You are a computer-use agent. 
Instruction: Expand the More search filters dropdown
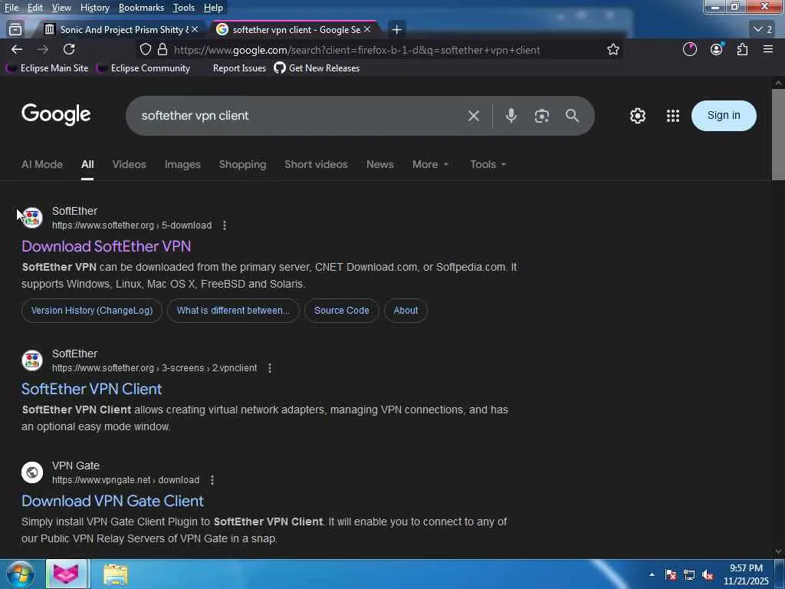pos(430,164)
